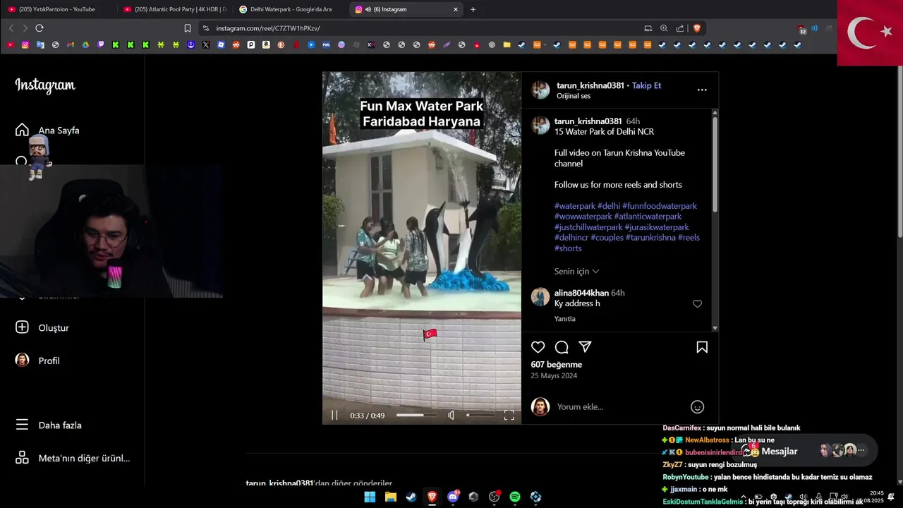Viewport: 903px width, 508px height.
Task: Bookmark this page in the address bar
Action: 188,28
